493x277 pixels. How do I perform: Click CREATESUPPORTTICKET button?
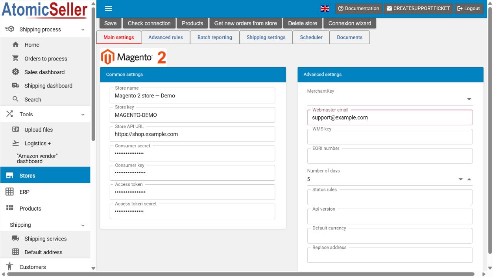point(418,8)
